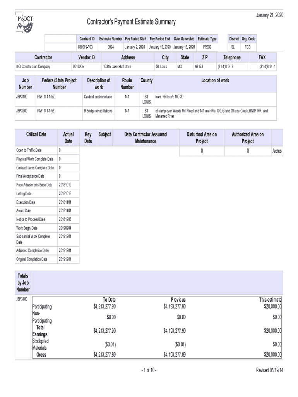298x397 pixels.
Task: Click the page indicator 1 of 10
Action: tap(149, 370)
